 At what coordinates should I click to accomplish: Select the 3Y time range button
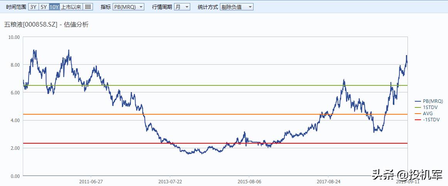pos(34,7)
